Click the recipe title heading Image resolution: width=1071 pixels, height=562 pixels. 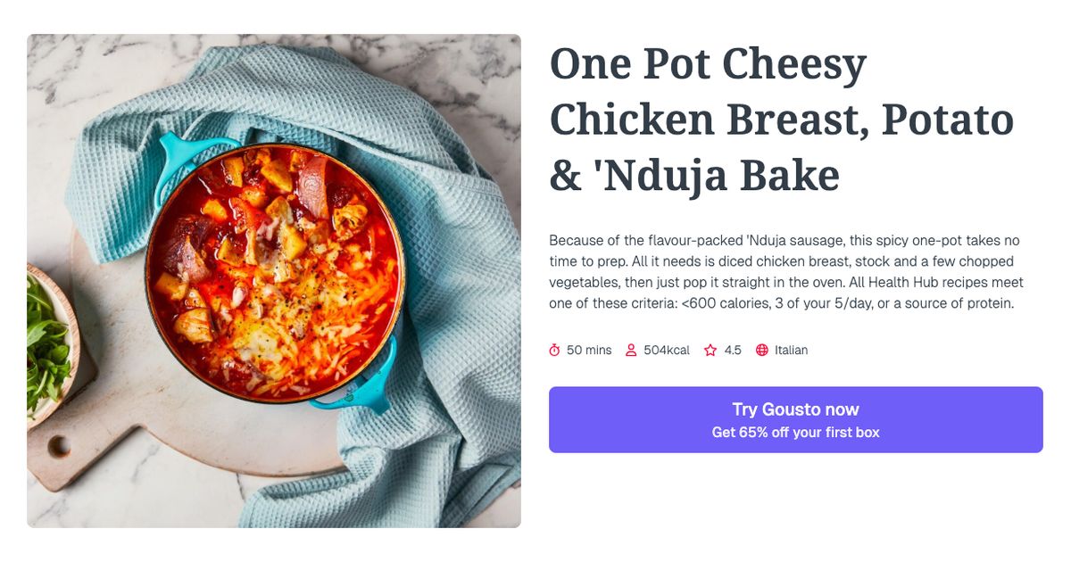coord(781,119)
